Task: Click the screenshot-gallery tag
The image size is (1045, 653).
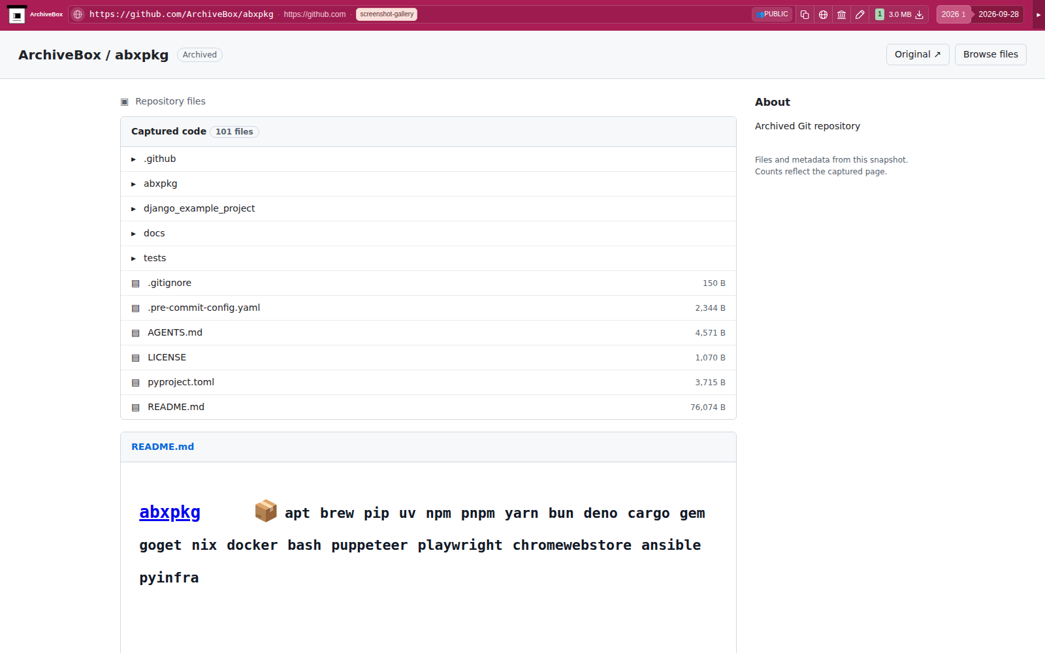Action: point(387,14)
